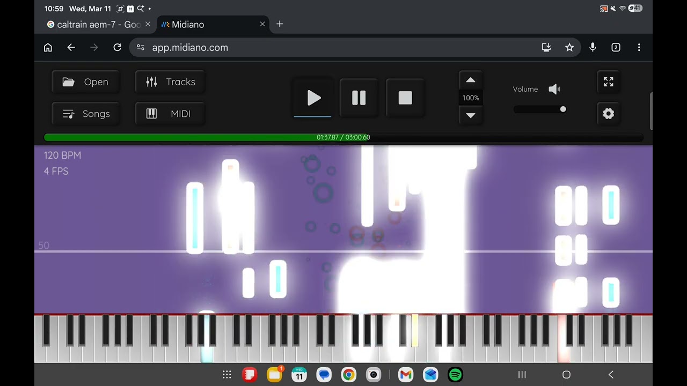Go to the Android home screen
Screen dimensions: 687x386
point(566,375)
